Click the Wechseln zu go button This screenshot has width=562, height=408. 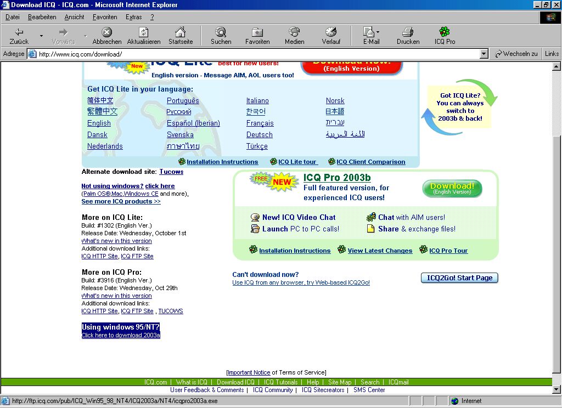[x=516, y=54]
